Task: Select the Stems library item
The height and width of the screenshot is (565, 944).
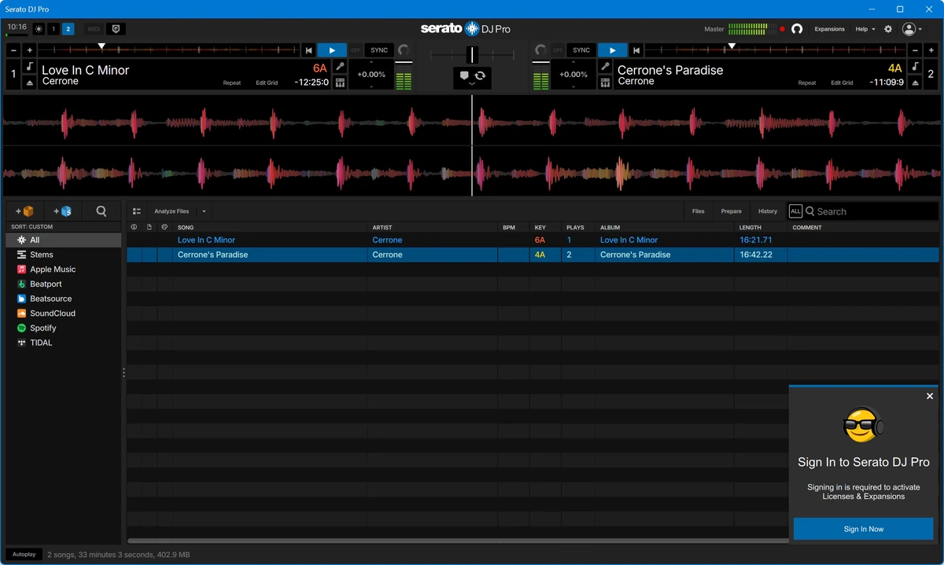Action: click(64, 255)
